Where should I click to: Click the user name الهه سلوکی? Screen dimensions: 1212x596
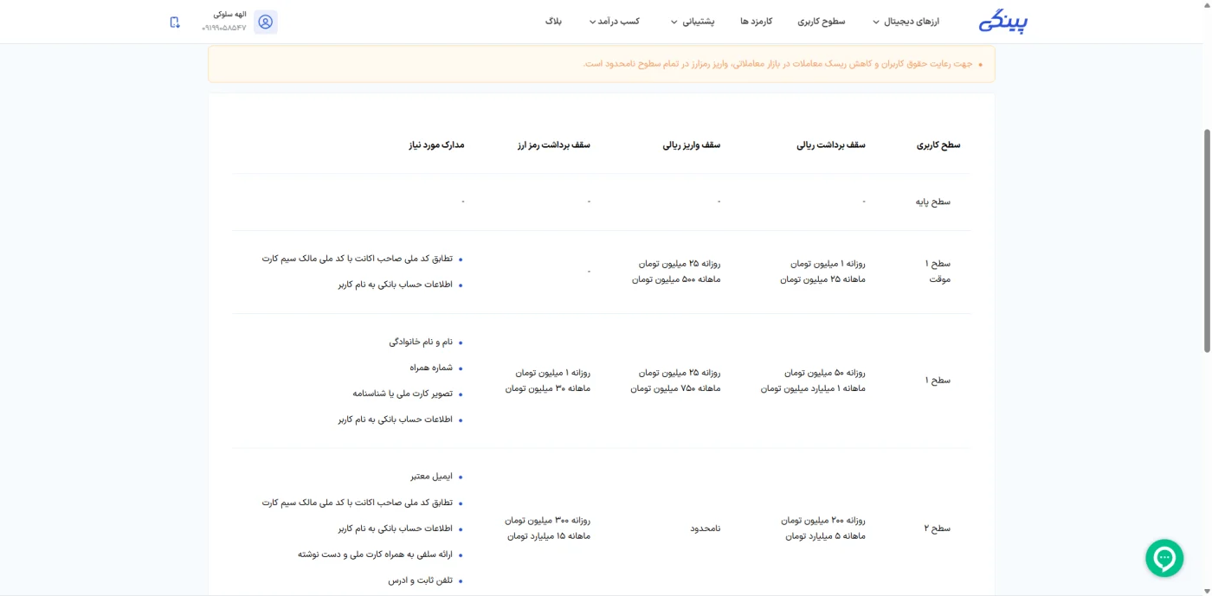pyautogui.click(x=229, y=15)
